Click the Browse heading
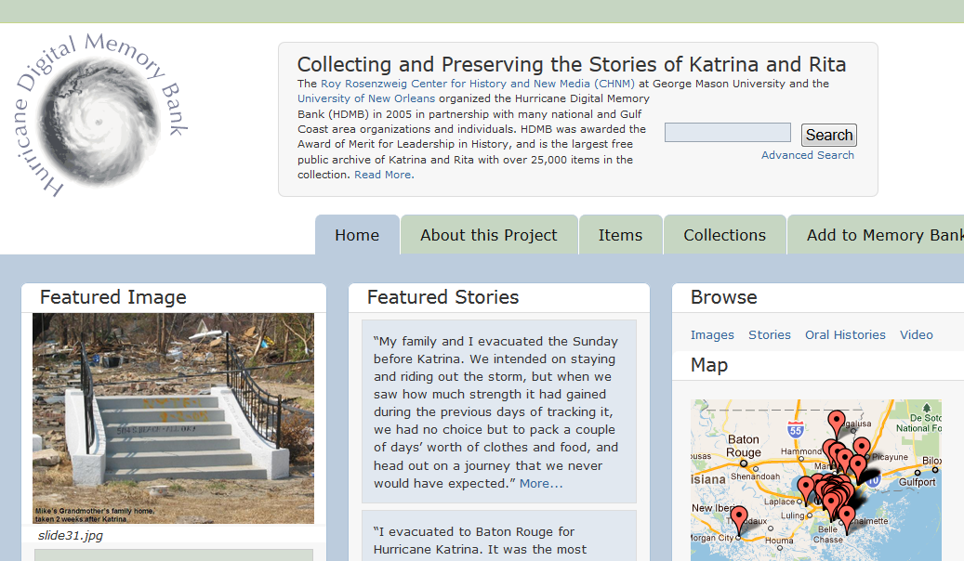Viewport: 964px width, 561px height. 723,297
